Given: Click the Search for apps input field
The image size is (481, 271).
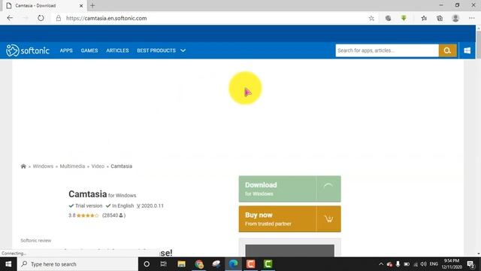Looking at the screenshot, I should pos(387,50).
